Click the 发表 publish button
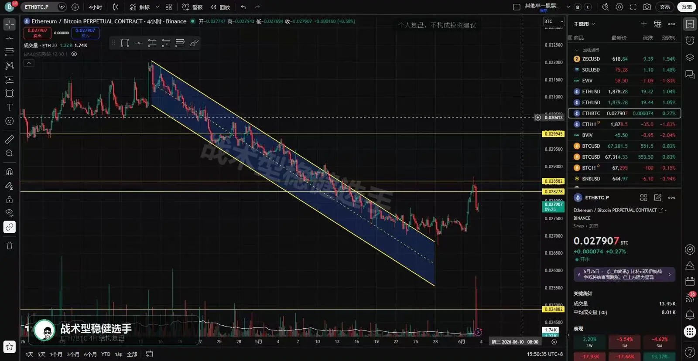Image resolution: width=698 pixels, height=361 pixels. 687,7
